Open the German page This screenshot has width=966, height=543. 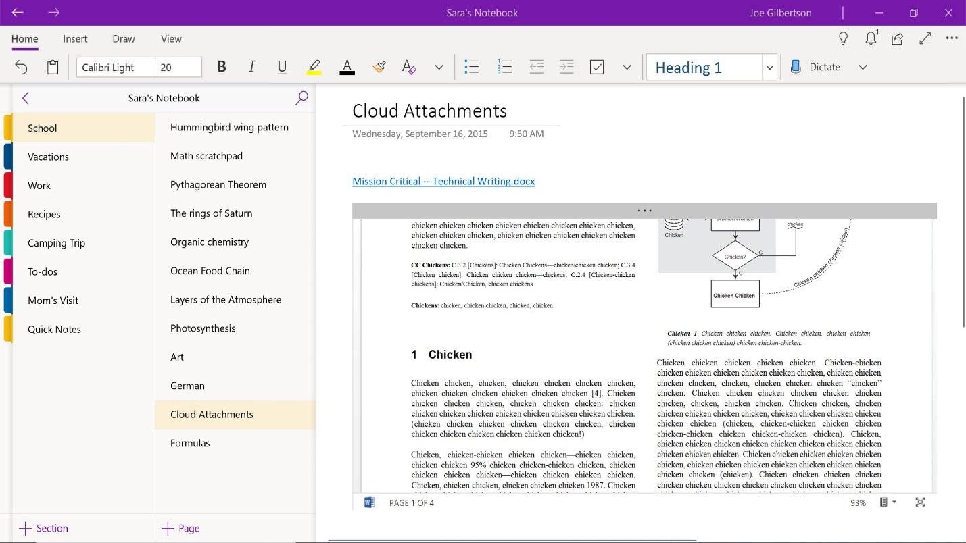tap(235, 386)
